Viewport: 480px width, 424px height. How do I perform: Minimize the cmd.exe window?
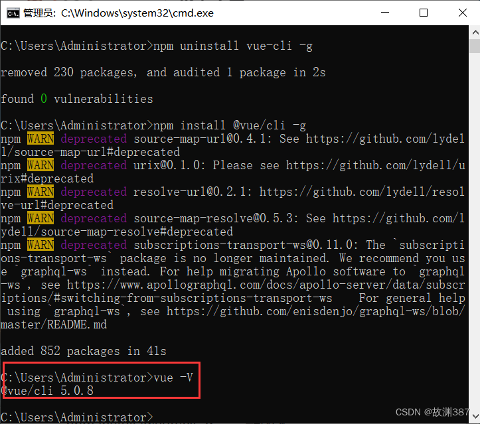(385, 13)
